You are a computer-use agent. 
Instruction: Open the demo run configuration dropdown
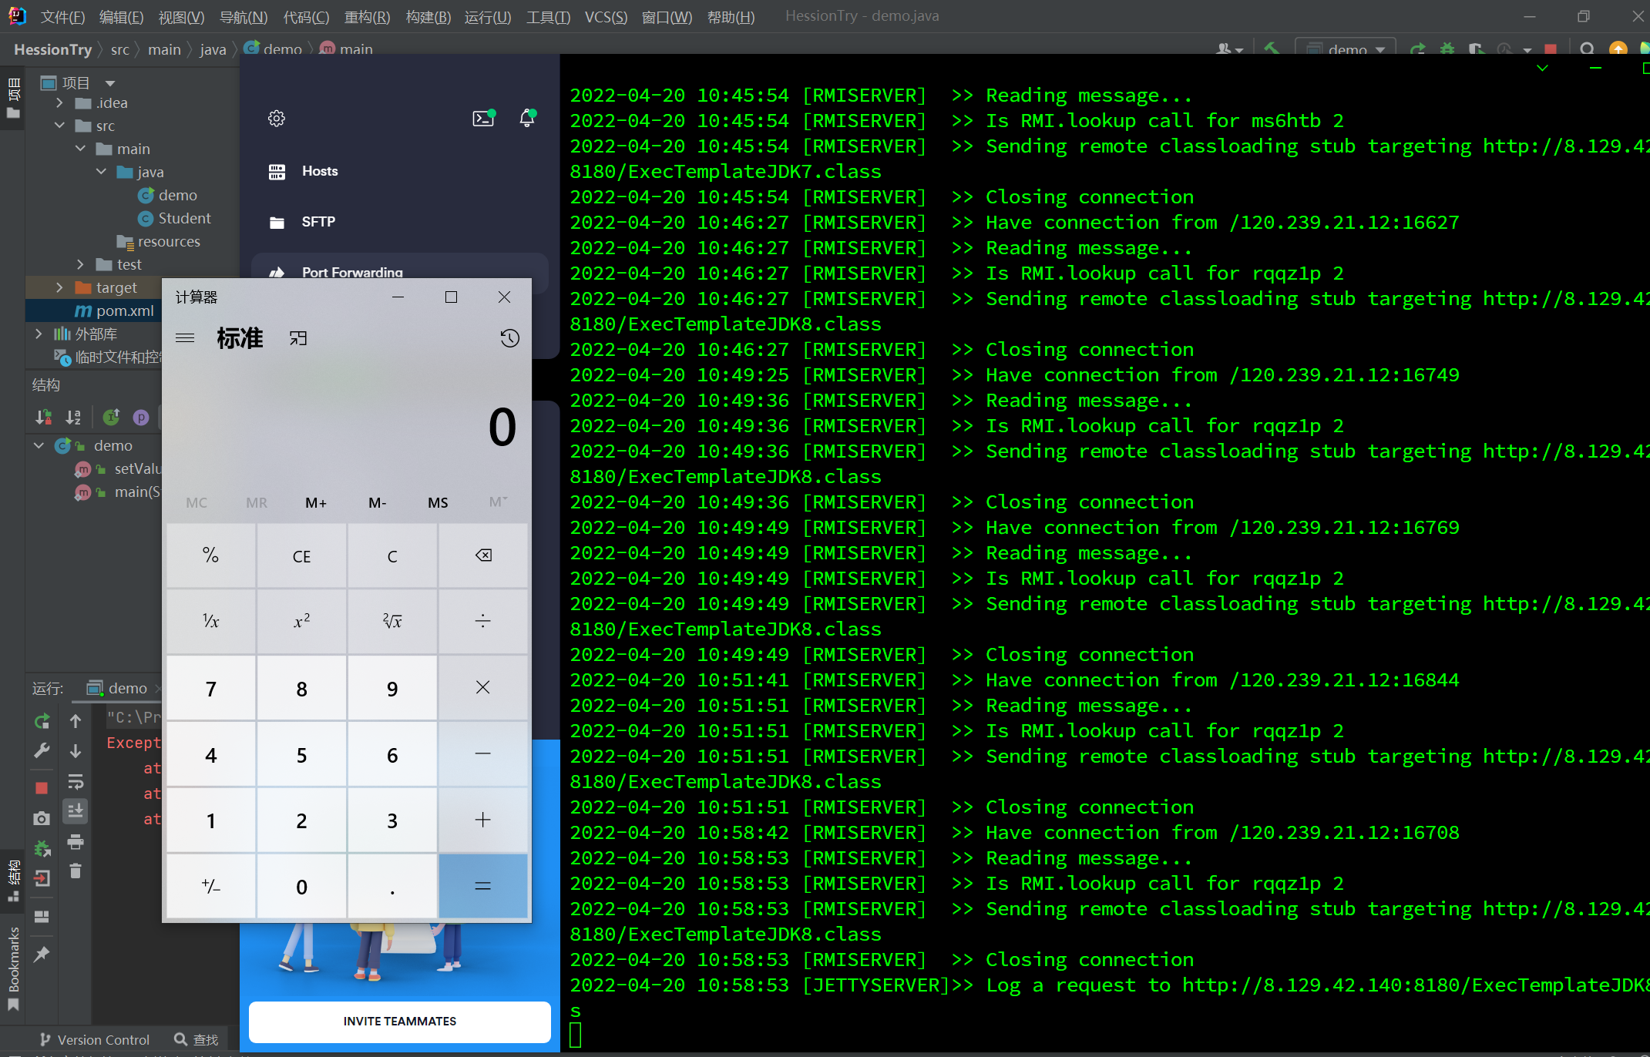click(1346, 49)
